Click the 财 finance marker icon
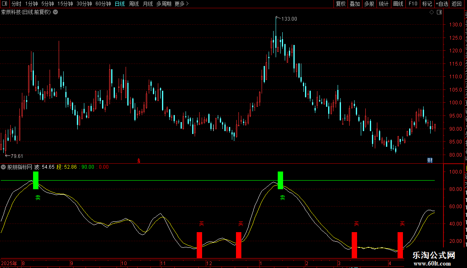The height and width of the screenshot is (268, 467). click(430, 160)
